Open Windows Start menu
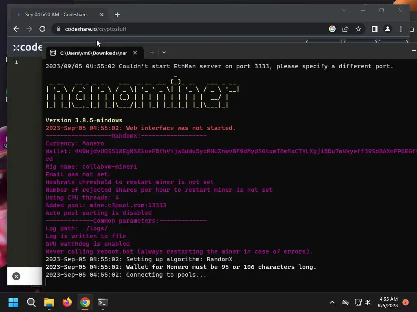Screen dimensions: 417x312 click(x=13, y=302)
